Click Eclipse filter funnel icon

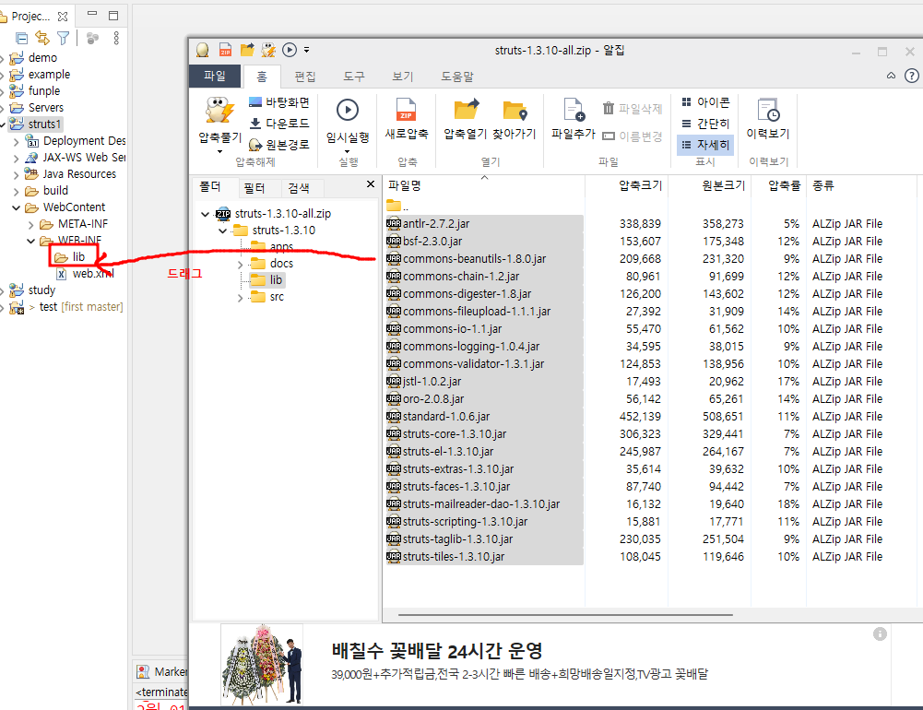pyautogui.click(x=63, y=39)
